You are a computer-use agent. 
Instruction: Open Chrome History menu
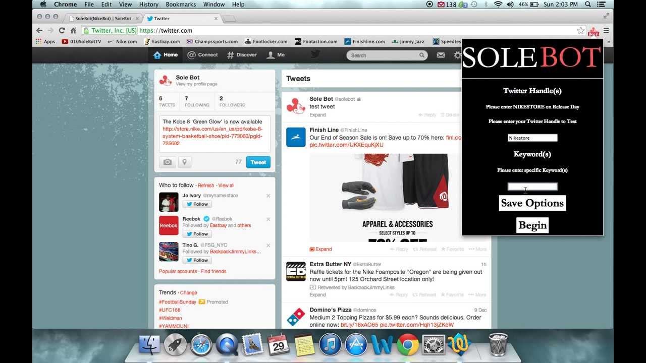click(149, 5)
